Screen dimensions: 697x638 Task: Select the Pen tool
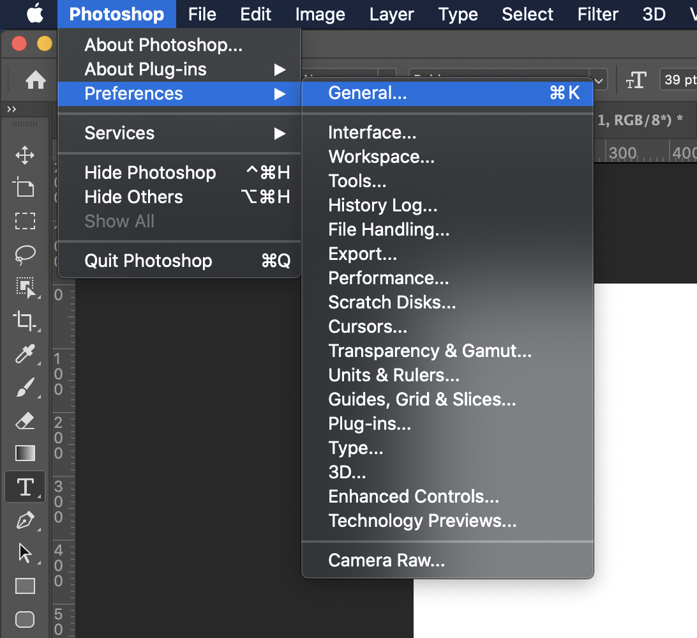tap(25, 520)
